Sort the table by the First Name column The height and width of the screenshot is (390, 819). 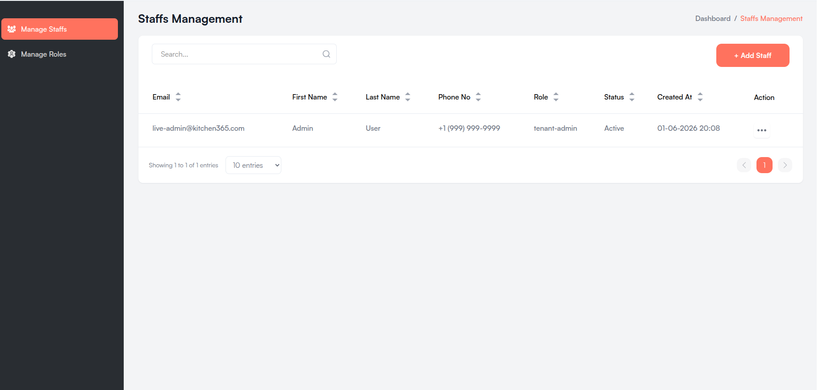pyautogui.click(x=335, y=97)
